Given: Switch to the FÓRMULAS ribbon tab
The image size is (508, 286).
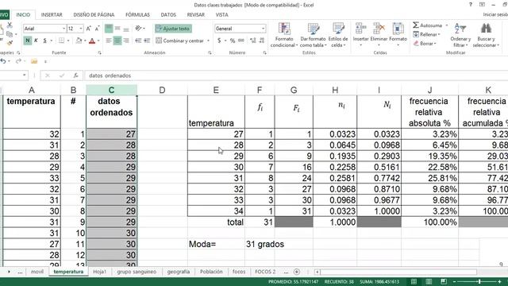Looking at the screenshot, I should click(137, 14).
